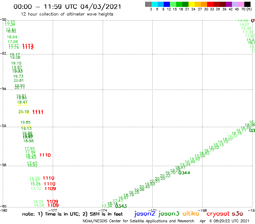Click the wave height value 20.22
This screenshot has width=255, height=224.
[x=165, y=176]
